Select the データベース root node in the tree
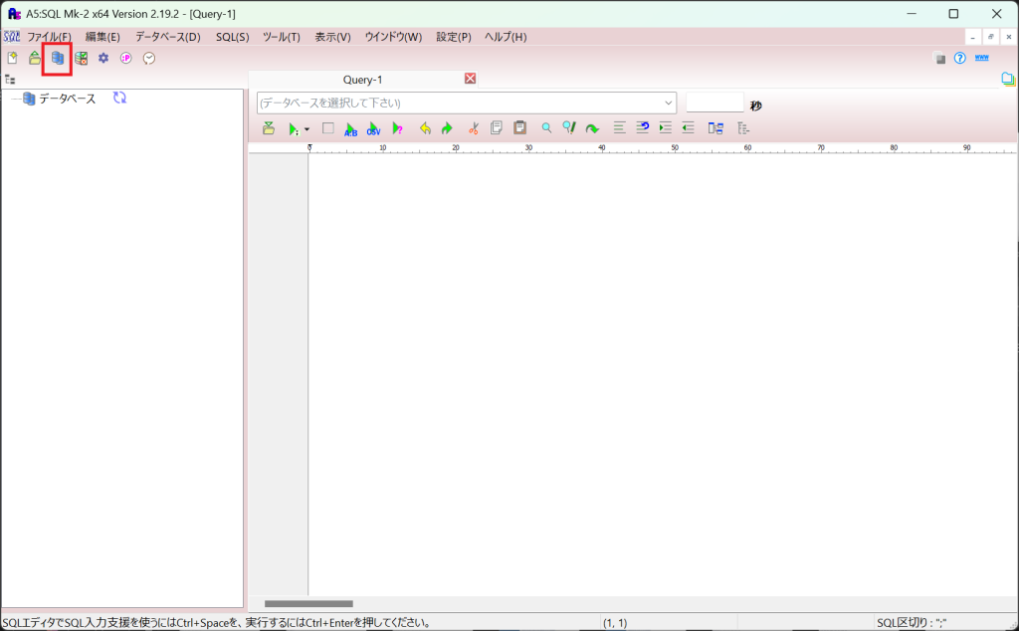Viewport: 1019px width, 631px height. tap(67, 99)
